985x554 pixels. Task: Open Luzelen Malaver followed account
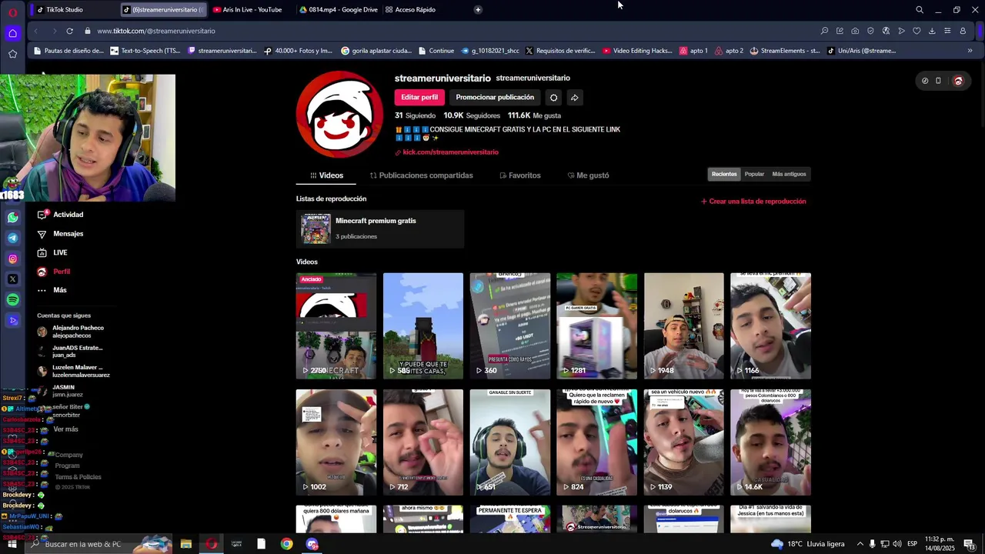click(73, 371)
